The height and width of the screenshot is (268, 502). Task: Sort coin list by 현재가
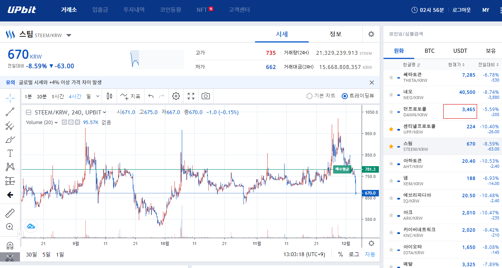(x=456, y=64)
